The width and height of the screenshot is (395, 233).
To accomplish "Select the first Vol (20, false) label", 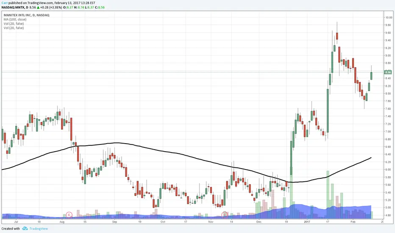I will coord(14,24).
